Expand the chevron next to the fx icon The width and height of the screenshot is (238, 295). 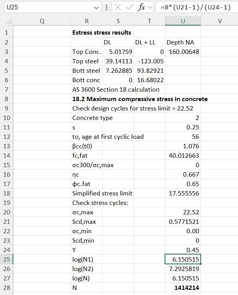click(149, 7)
